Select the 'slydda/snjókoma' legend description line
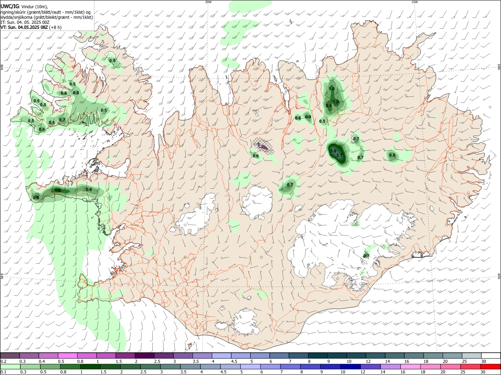This screenshot has width=501, height=375. click(47, 17)
